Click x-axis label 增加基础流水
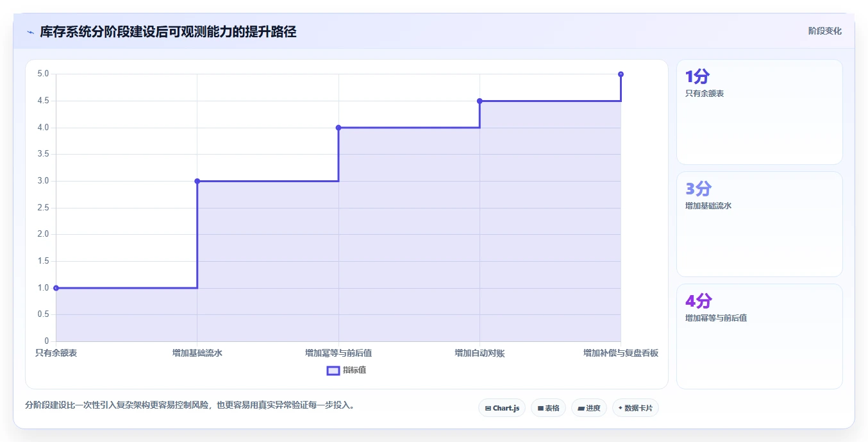Screen dimensions: 868x442 point(197,353)
